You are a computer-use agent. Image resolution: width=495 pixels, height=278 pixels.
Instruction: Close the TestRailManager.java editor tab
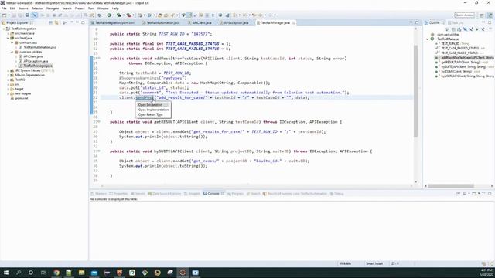pyautogui.click(x=293, y=22)
